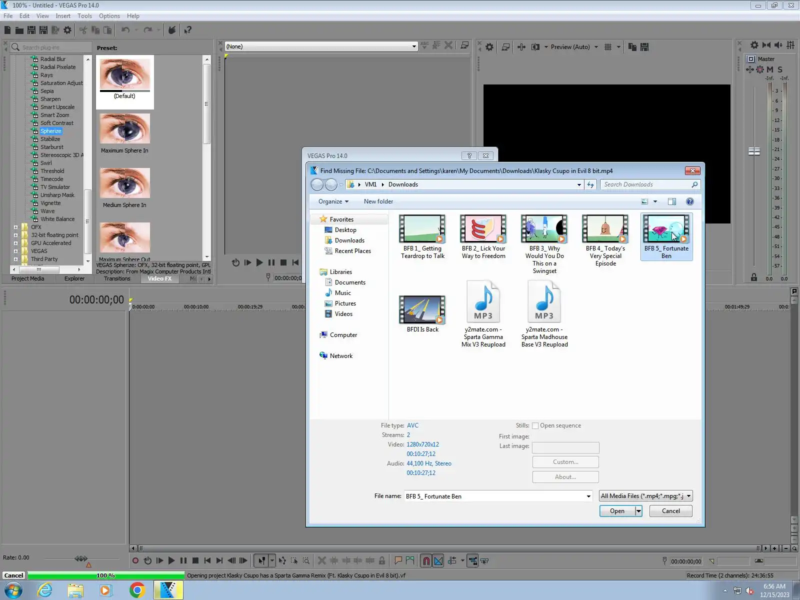The height and width of the screenshot is (600, 800).
Task: Toggle Auto Ripple button
Action: point(452,561)
